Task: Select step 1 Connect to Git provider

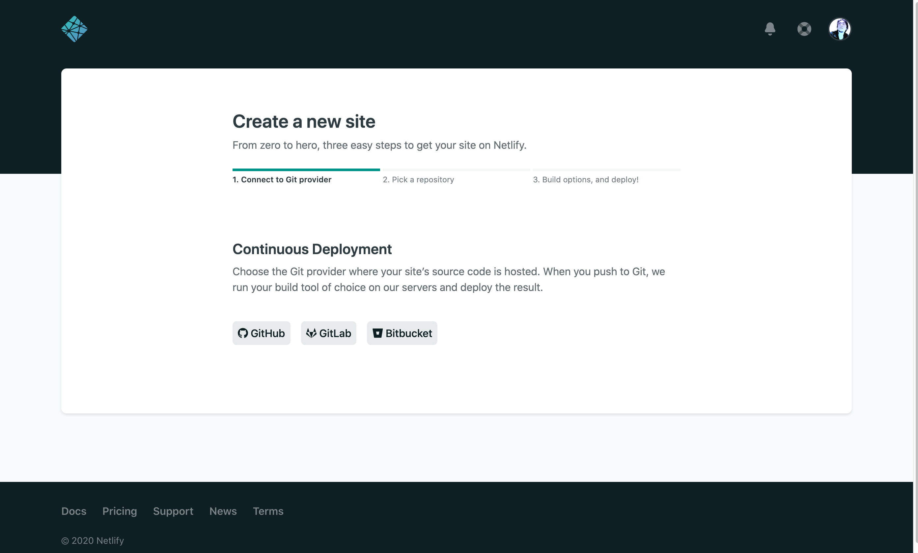Action: pos(282,179)
